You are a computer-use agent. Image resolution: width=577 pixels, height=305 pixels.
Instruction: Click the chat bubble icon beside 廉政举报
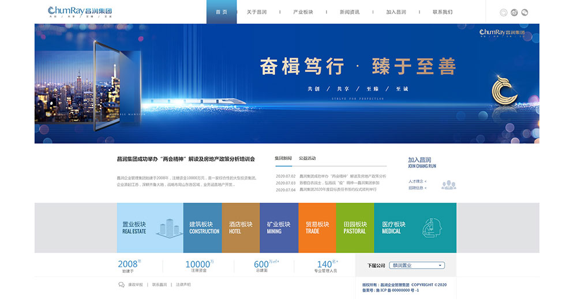pyautogui.click(x=121, y=285)
